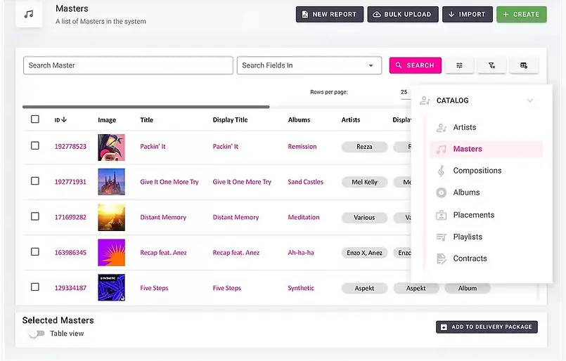Click the cloud icon on Bulk Upload
This screenshot has width=566, height=361.
click(376, 15)
